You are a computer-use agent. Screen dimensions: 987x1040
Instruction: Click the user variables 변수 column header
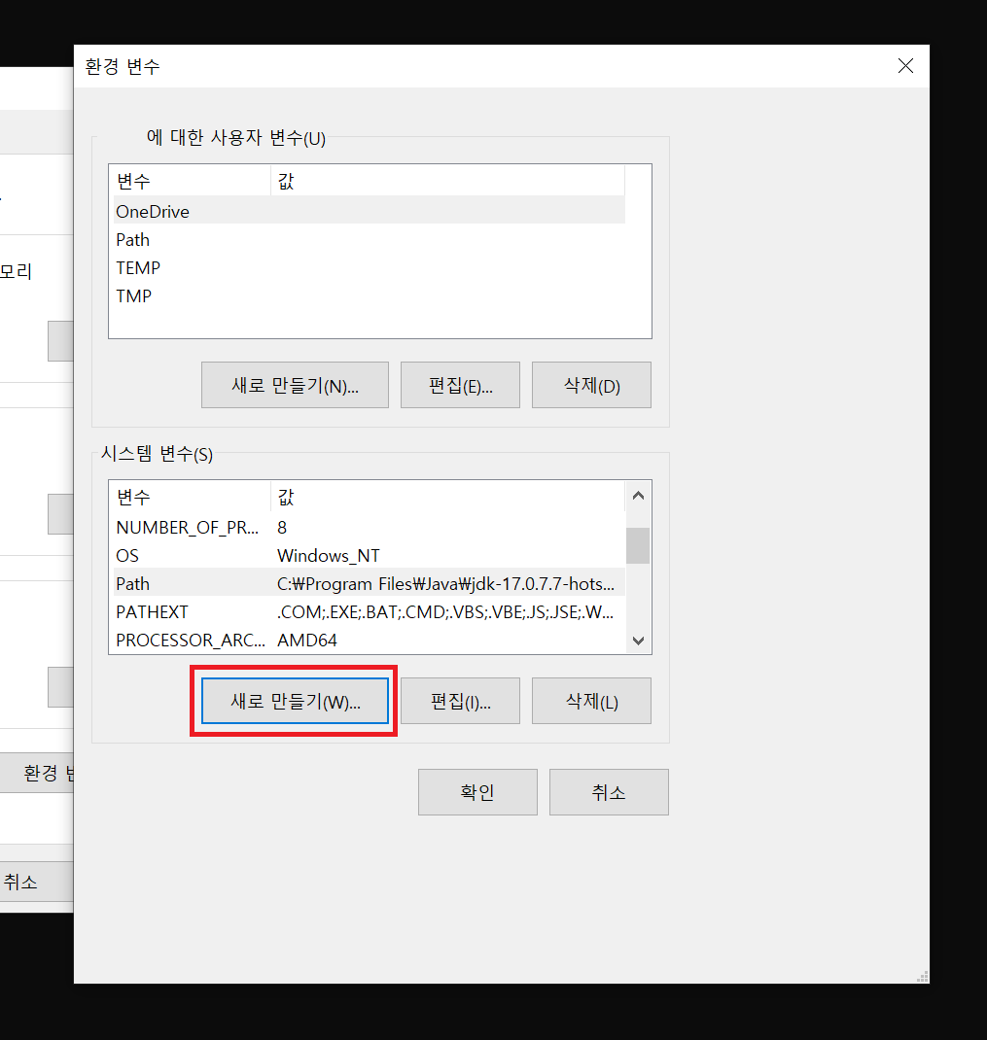[x=192, y=181]
